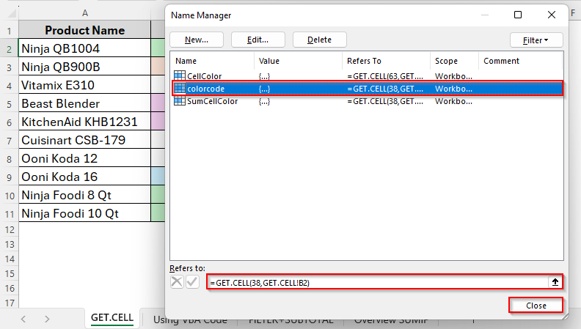Close the Name Manager with Close button
Viewport: 581px width, 329px height.
(536, 306)
